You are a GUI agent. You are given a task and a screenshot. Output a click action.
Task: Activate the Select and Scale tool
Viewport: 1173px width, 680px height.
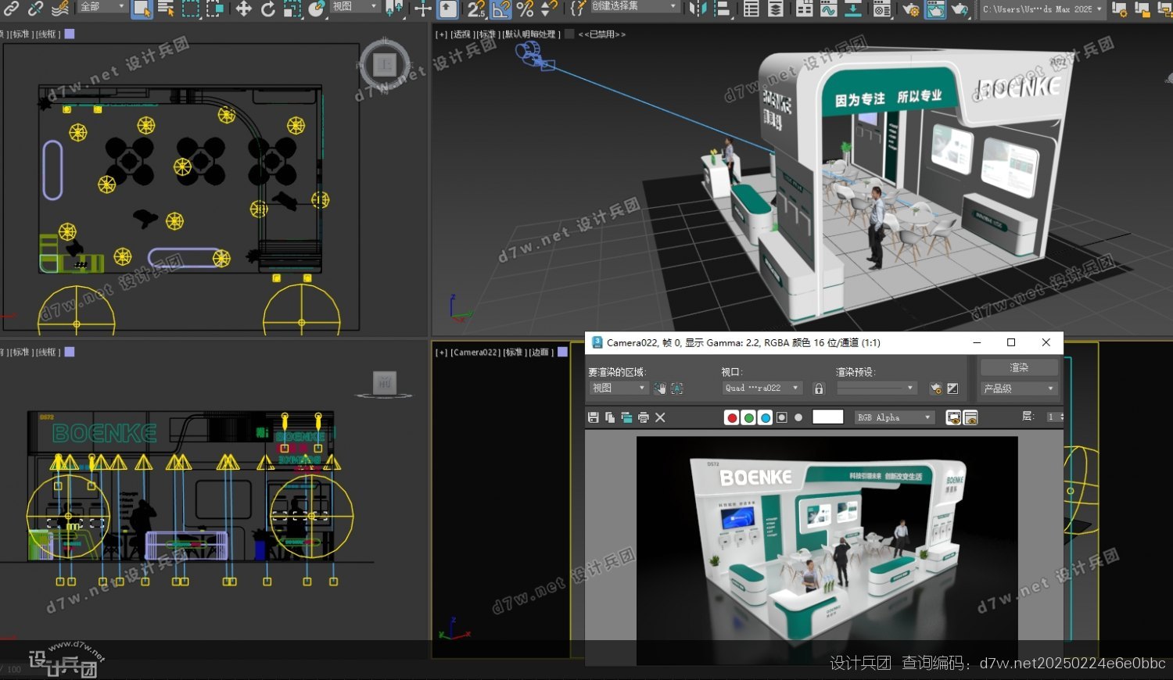(292, 9)
